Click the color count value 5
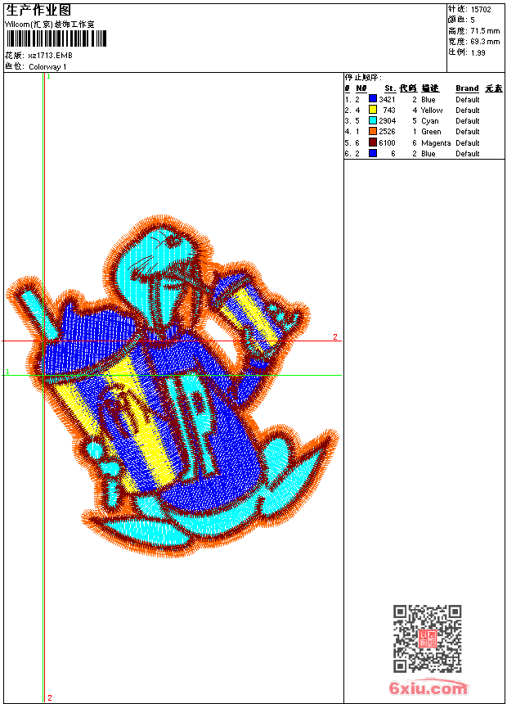Viewport: 507px width, 704px height. tap(473, 20)
